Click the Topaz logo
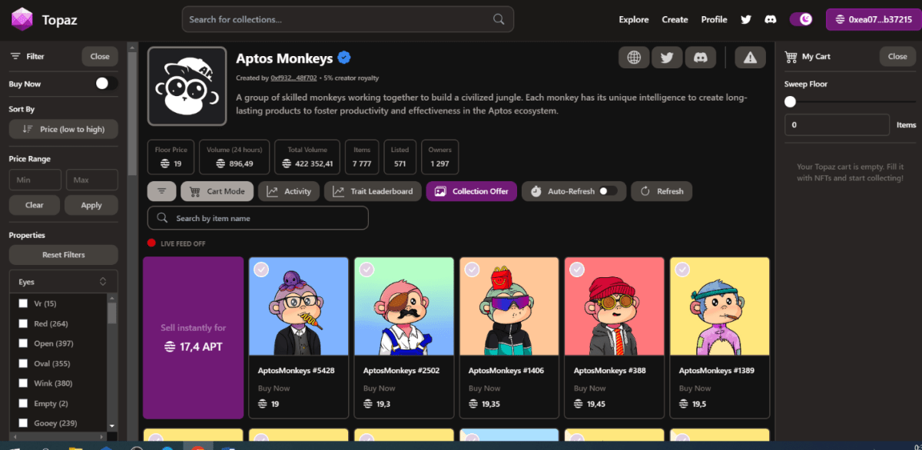Viewport: 922px width, 450px height. coord(22,18)
